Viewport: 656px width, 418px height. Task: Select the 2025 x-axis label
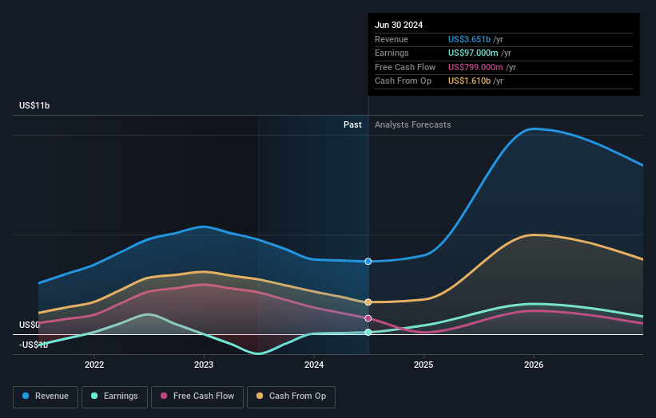[423, 365]
